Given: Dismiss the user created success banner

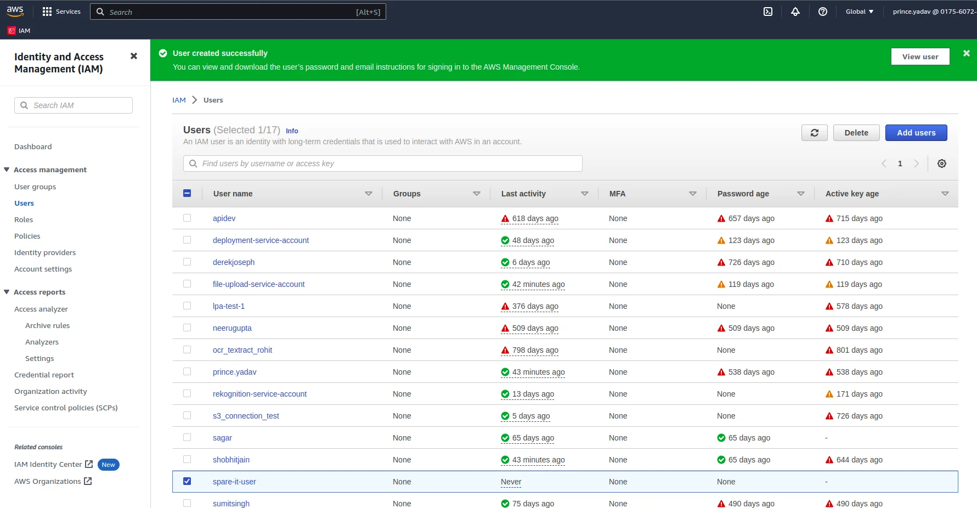Looking at the screenshot, I should click(967, 53).
